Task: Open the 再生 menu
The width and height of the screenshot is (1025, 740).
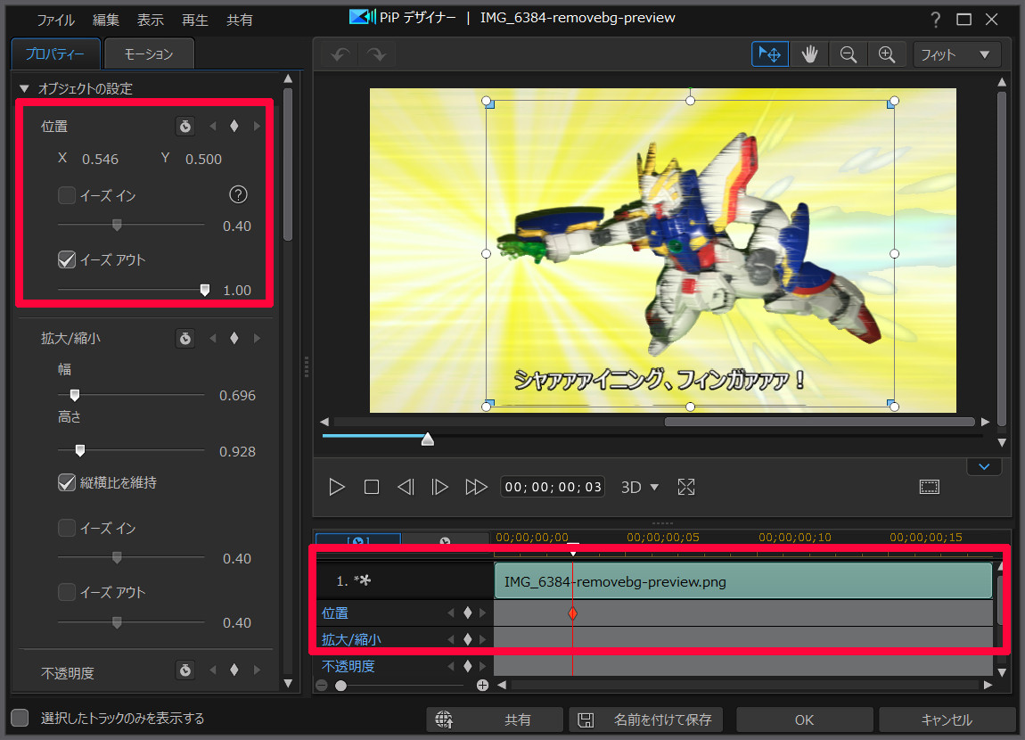Action: [x=197, y=20]
